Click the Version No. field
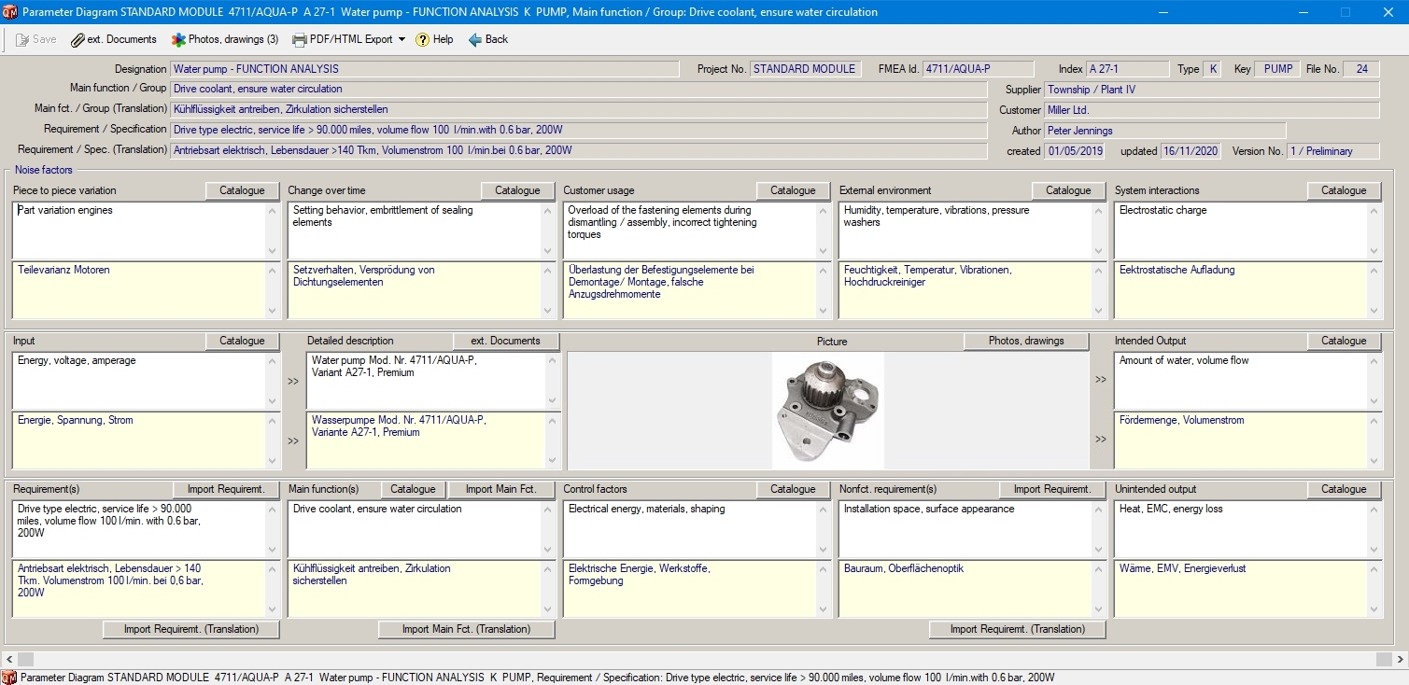The image size is (1409, 685). (x=1332, y=151)
